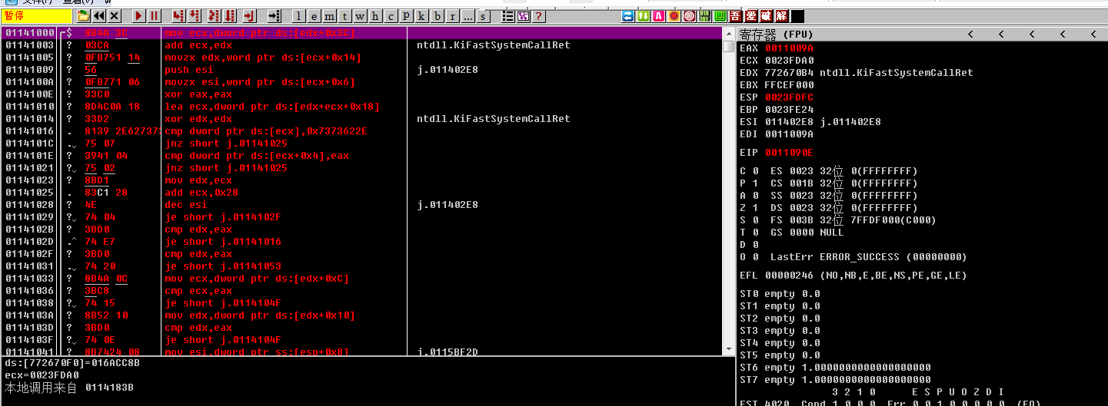
Task: Click the ESP register value 0023FDFC
Action: tap(789, 97)
